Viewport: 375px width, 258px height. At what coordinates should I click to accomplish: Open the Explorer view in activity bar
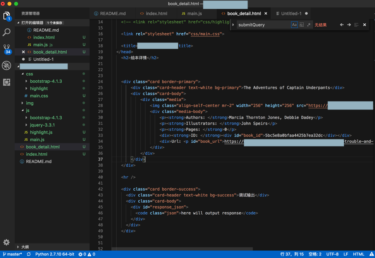point(7,16)
